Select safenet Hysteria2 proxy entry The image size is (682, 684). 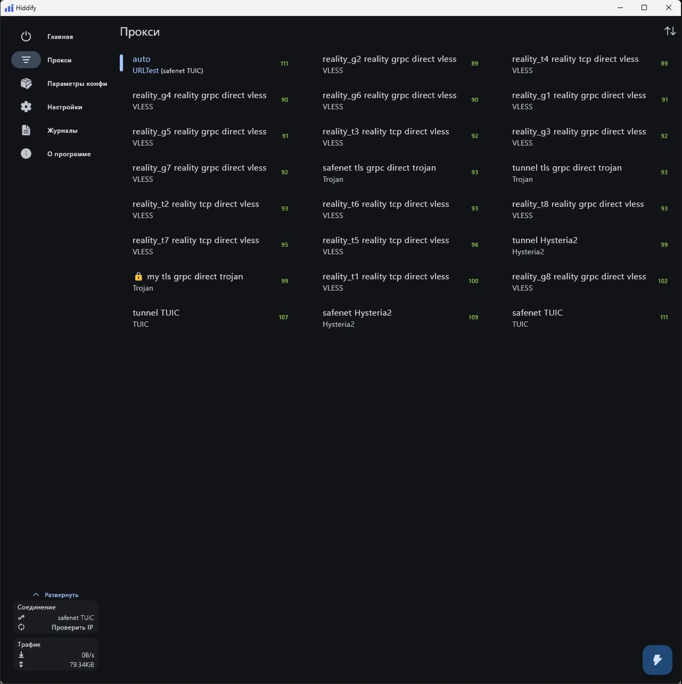pos(400,318)
